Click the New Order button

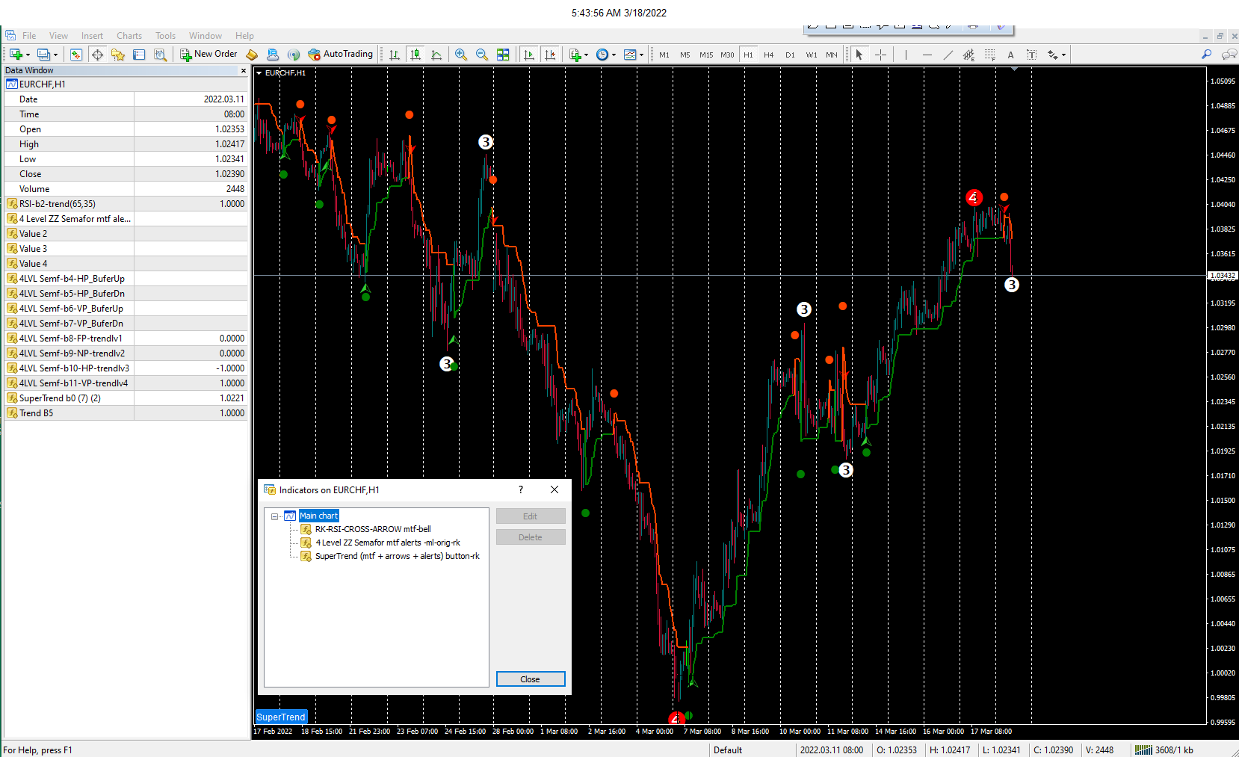coord(208,55)
